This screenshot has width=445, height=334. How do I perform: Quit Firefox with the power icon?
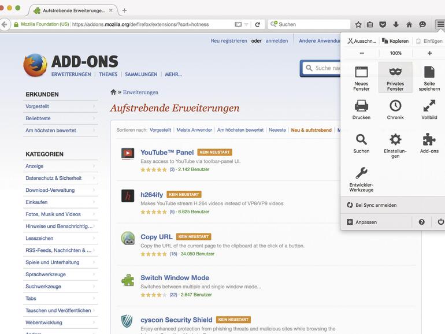[x=440, y=222]
